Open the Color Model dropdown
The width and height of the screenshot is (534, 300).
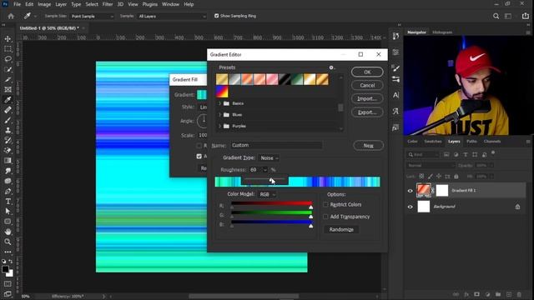267,194
